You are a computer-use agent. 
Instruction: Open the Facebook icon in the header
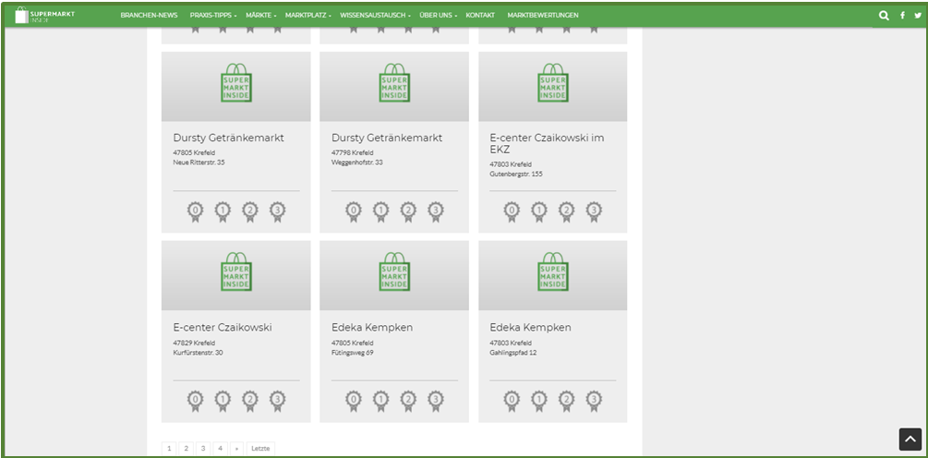point(902,16)
